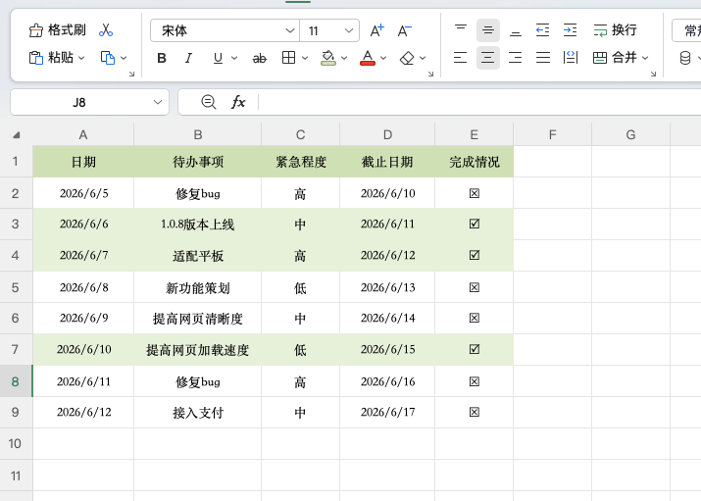Click the fx insert function icon
Screen dimensions: 701x501
[238, 102]
